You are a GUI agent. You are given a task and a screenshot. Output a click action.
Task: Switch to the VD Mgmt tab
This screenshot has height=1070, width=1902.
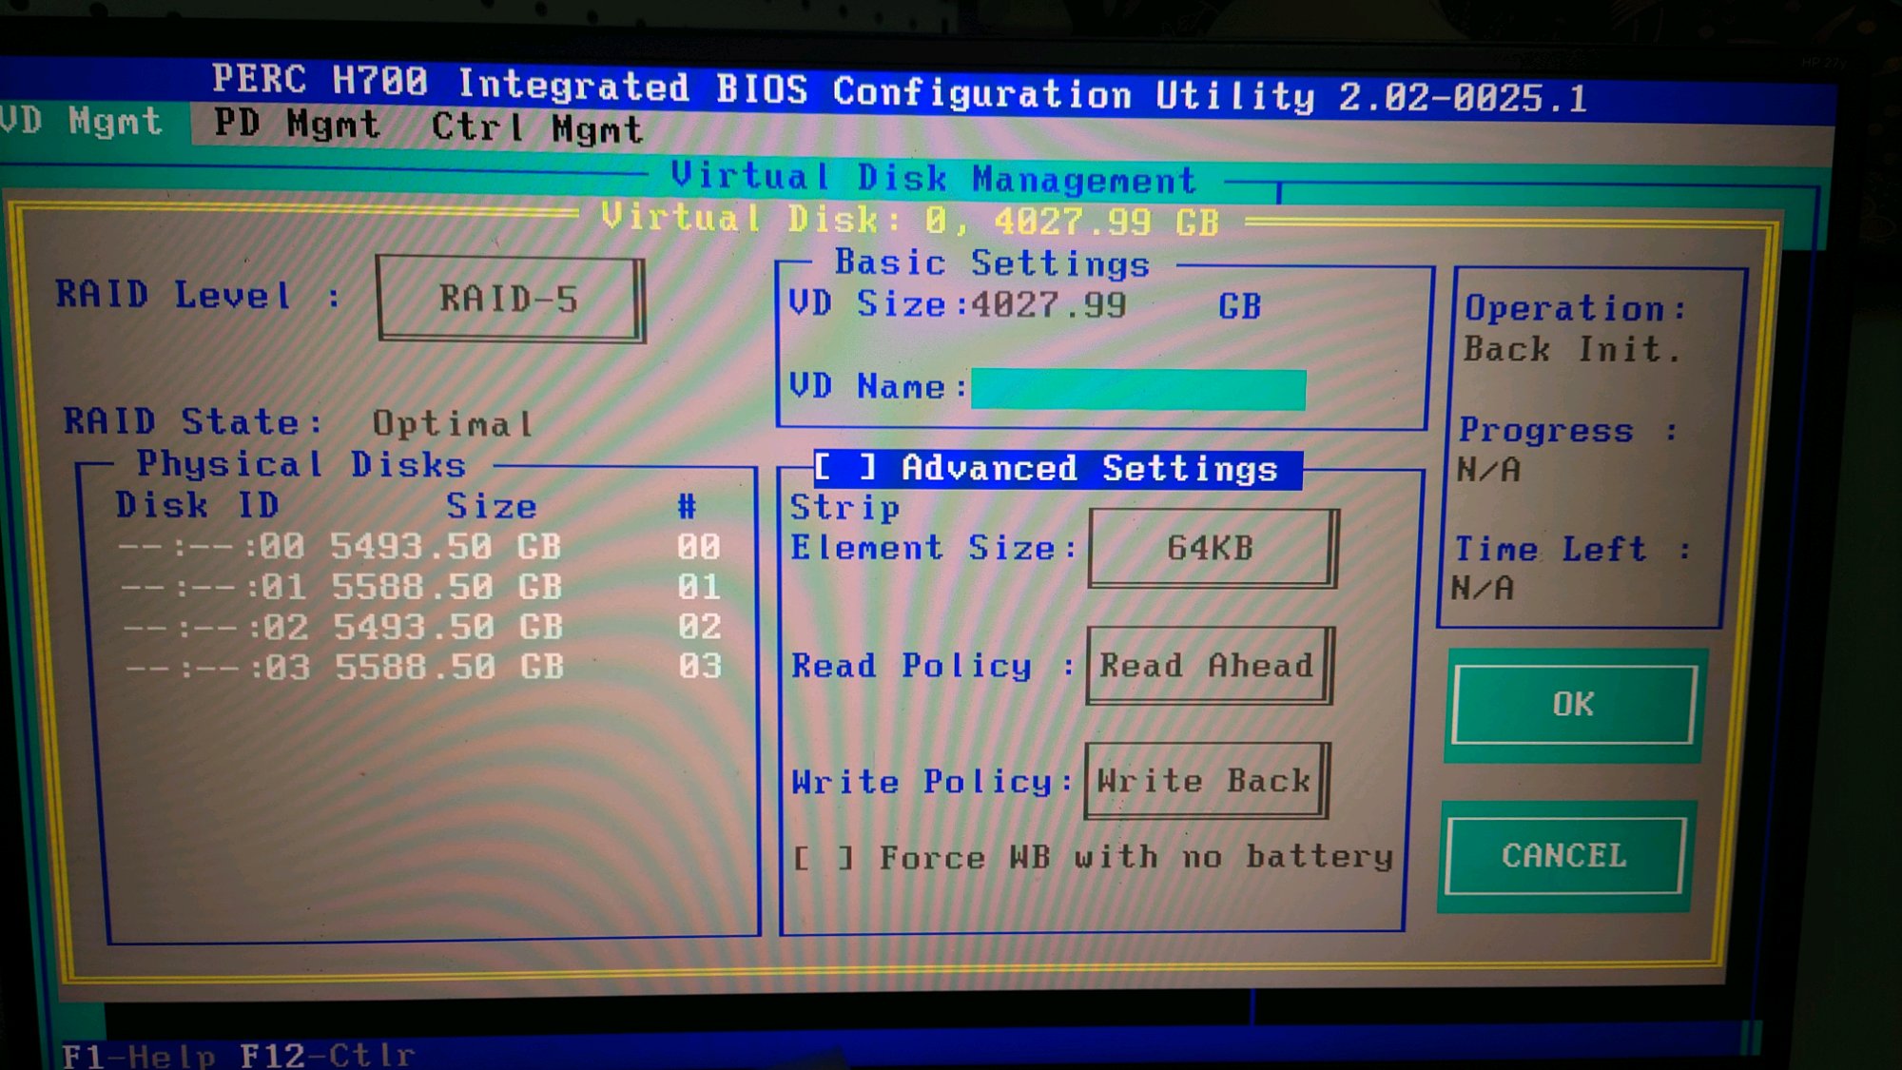(82, 122)
